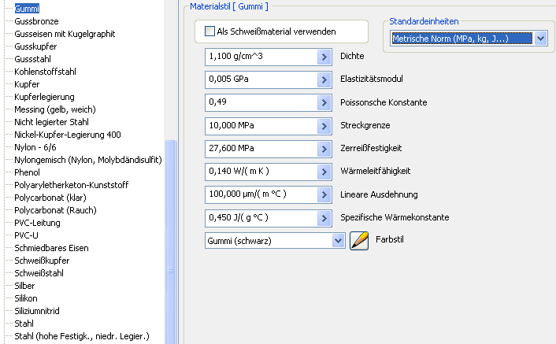The width and height of the screenshot is (556, 344).
Task: Enable 'Als Schweißmaterial verwenden' checkbox
Action: click(209, 31)
